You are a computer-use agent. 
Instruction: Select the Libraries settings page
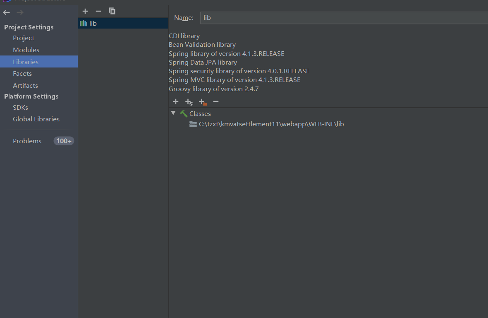(x=39, y=62)
